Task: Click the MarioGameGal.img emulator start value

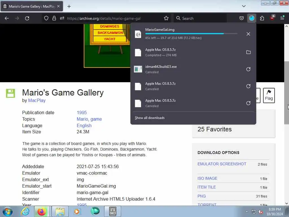Action: pyautogui.click(x=96, y=186)
